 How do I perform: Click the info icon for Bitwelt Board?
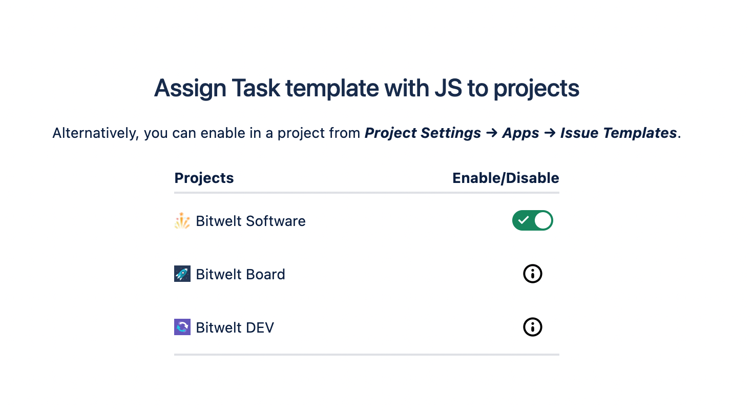click(x=532, y=274)
